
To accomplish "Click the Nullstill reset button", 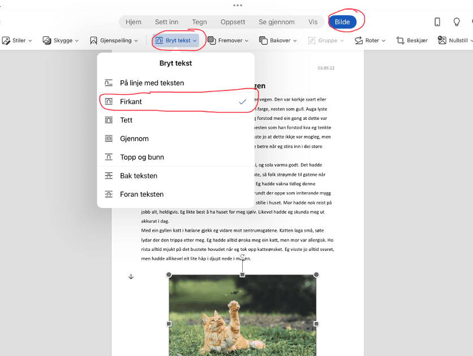I will 454,40.
